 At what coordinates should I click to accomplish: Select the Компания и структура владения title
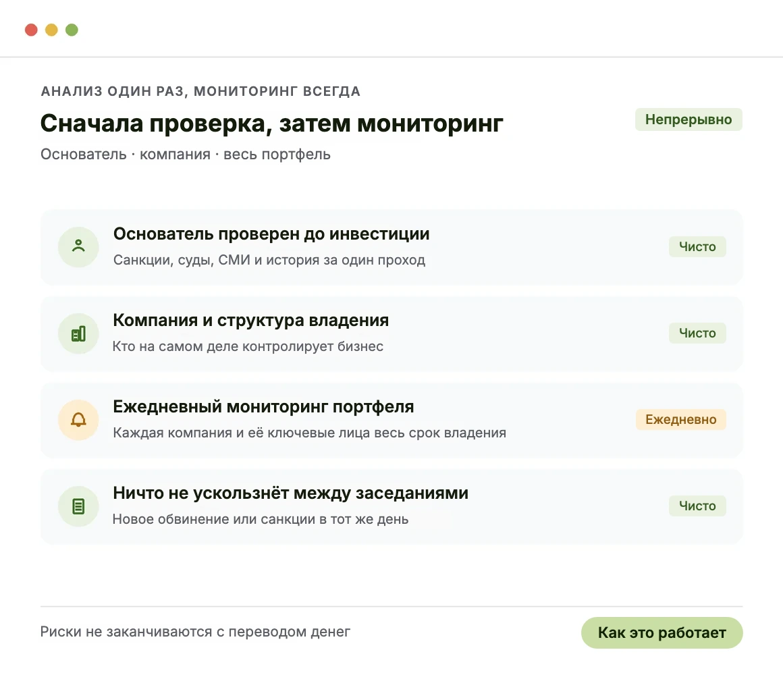[250, 320]
